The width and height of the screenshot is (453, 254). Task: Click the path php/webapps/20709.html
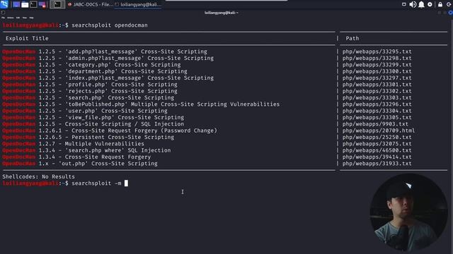[x=379, y=131]
